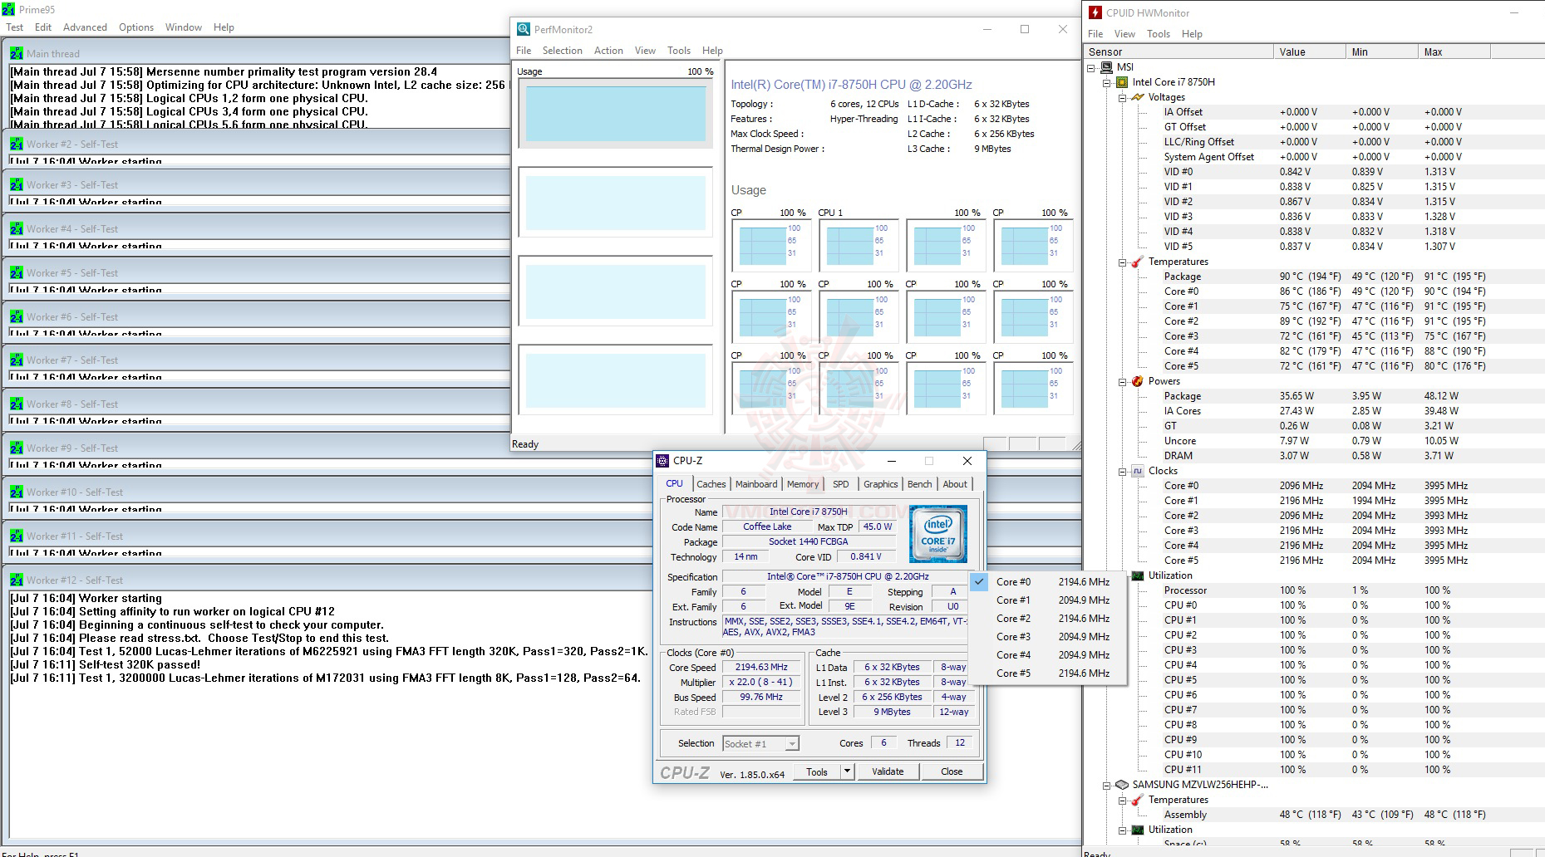1545x857 pixels.
Task: Choose Core #3 in the core clock popup
Action: tap(1013, 637)
